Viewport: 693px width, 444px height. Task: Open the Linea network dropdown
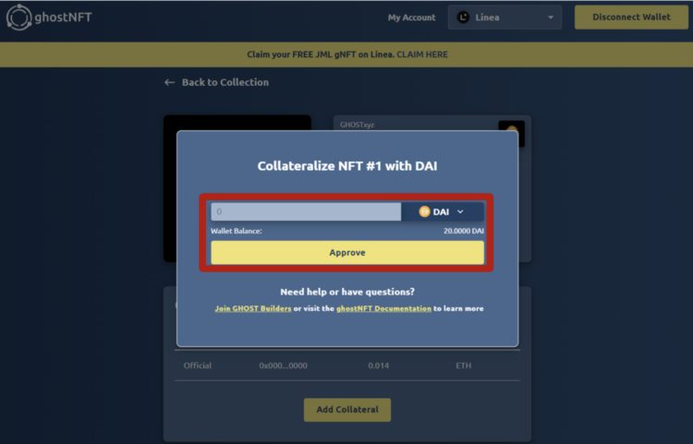[505, 18]
